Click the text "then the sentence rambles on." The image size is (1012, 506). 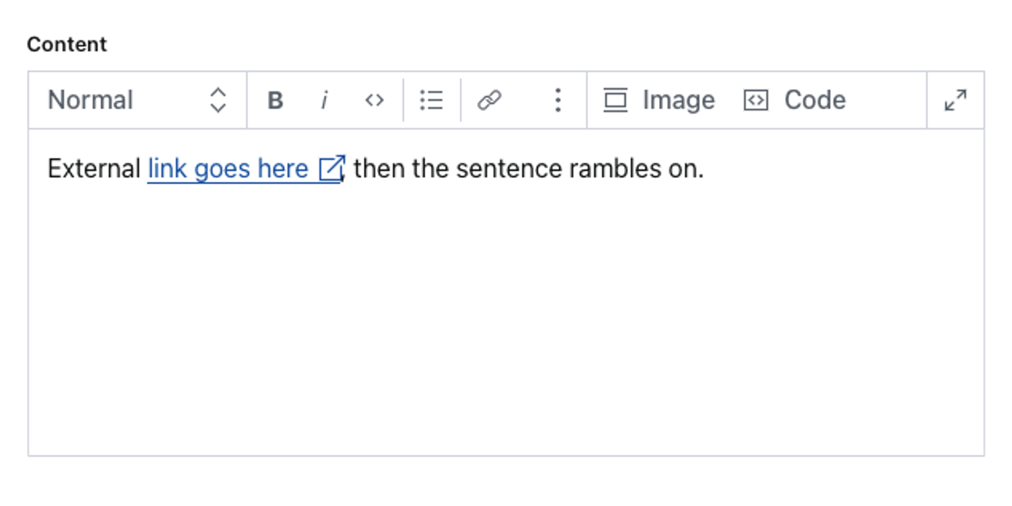(528, 169)
